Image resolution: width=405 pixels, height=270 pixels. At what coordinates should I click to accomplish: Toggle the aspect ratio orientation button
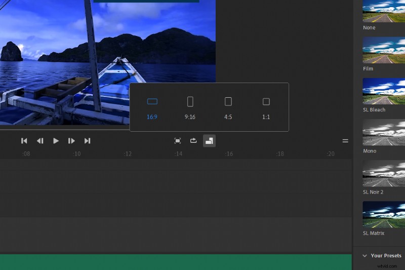(209, 141)
